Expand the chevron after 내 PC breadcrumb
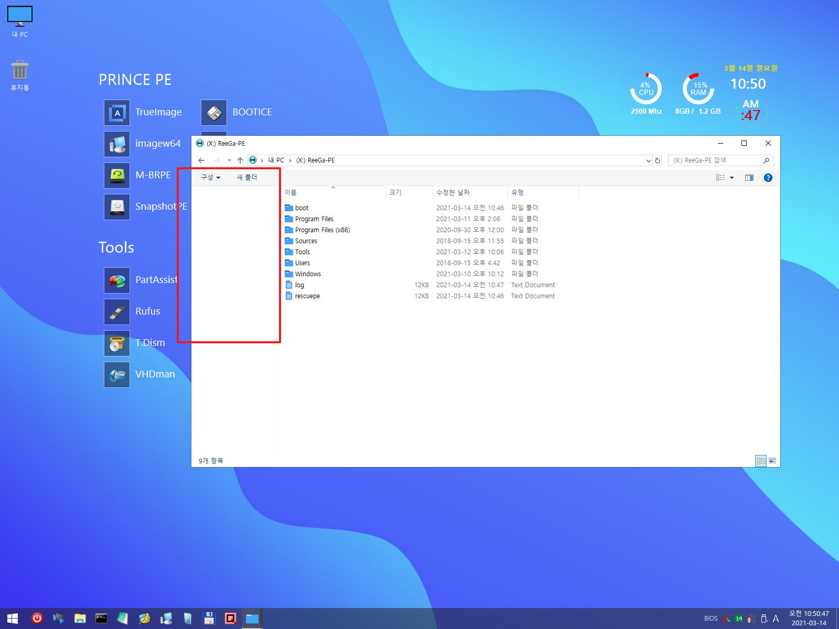This screenshot has height=629, width=839. click(x=290, y=160)
